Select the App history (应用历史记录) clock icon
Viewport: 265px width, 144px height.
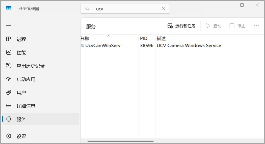pyautogui.click(x=9, y=66)
